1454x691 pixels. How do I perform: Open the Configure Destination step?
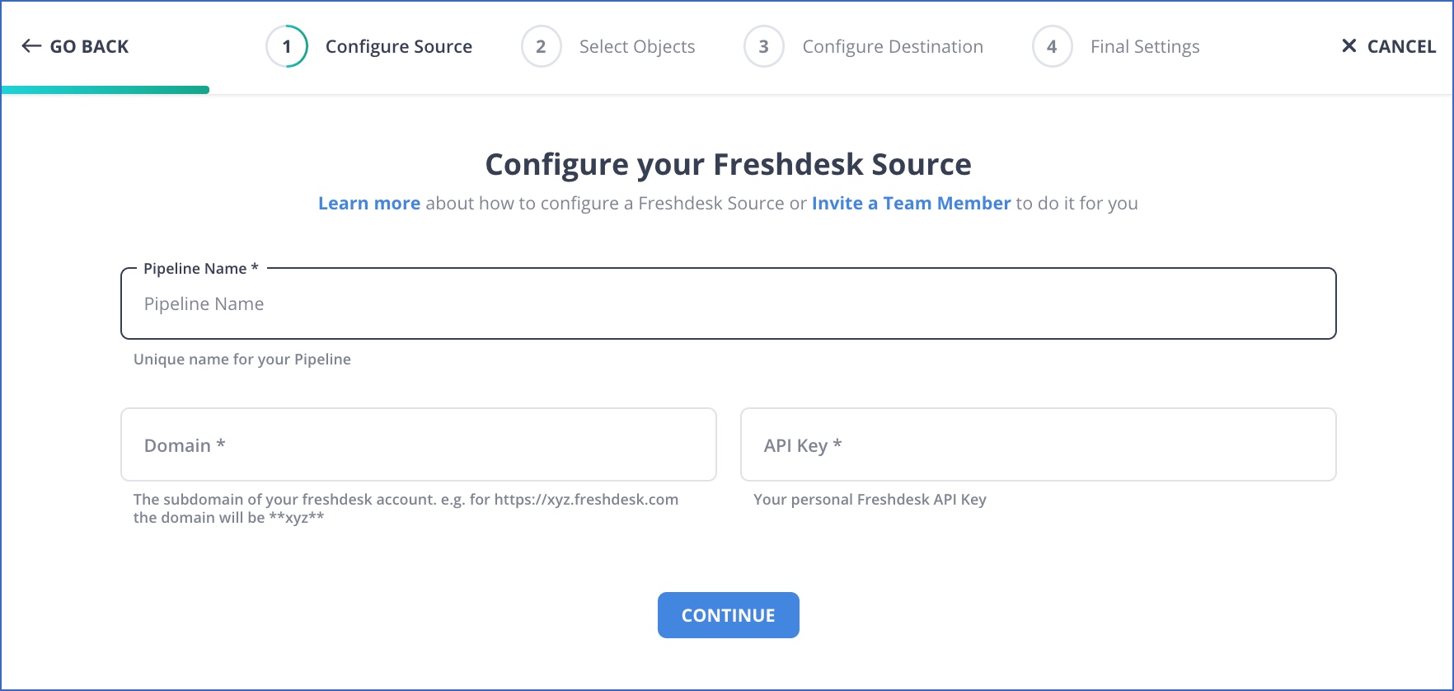892,46
